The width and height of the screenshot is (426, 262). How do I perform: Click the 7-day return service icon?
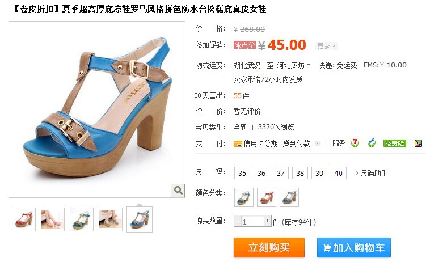pyautogui.click(x=355, y=143)
